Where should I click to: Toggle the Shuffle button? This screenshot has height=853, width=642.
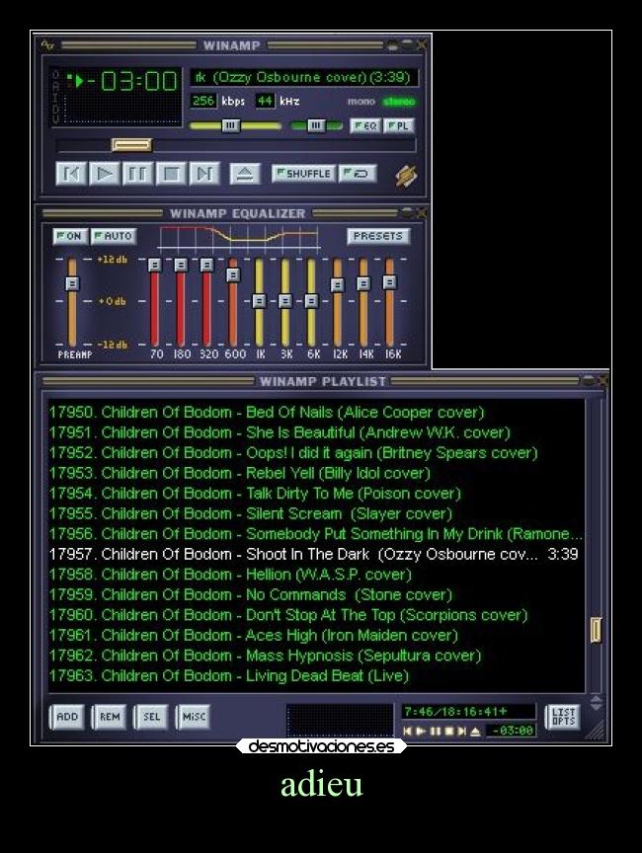pyautogui.click(x=303, y=174)
